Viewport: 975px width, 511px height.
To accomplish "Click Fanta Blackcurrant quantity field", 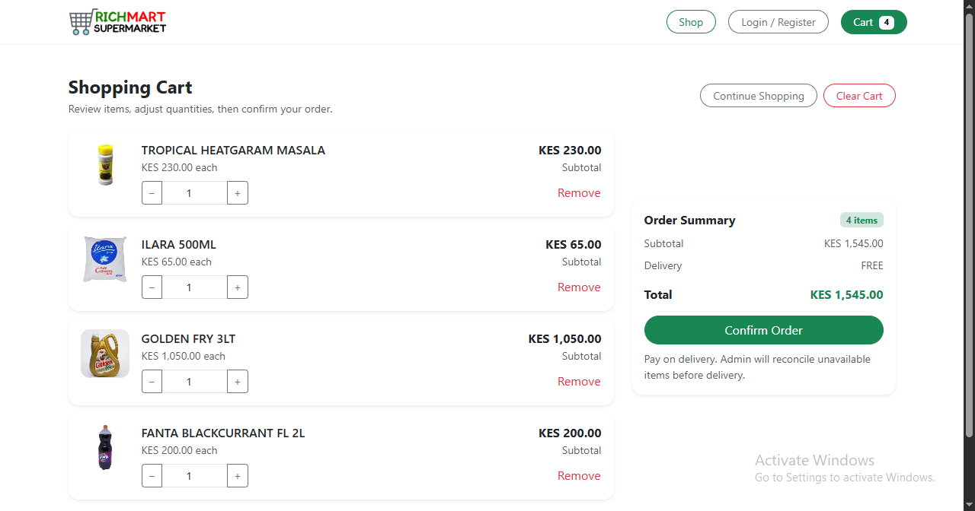I will (x=194, y=476).
